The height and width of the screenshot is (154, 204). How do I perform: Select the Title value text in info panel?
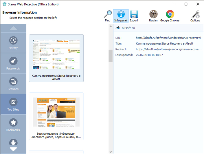[x=164, y=44]
